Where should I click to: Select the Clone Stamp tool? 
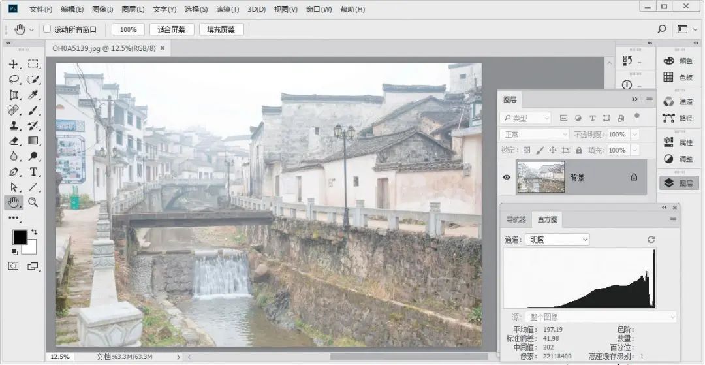[14, 126]
